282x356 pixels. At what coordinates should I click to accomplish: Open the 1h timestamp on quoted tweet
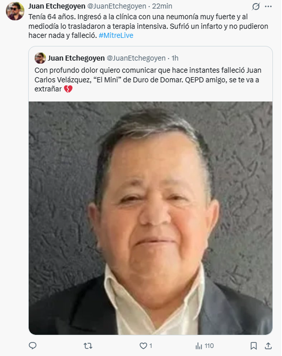point(175,58)
